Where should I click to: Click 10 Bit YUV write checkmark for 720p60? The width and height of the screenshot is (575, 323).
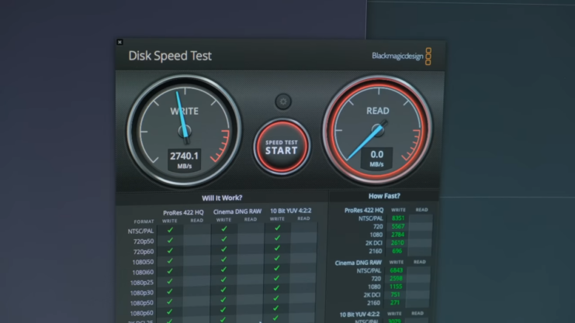[277, 248]
